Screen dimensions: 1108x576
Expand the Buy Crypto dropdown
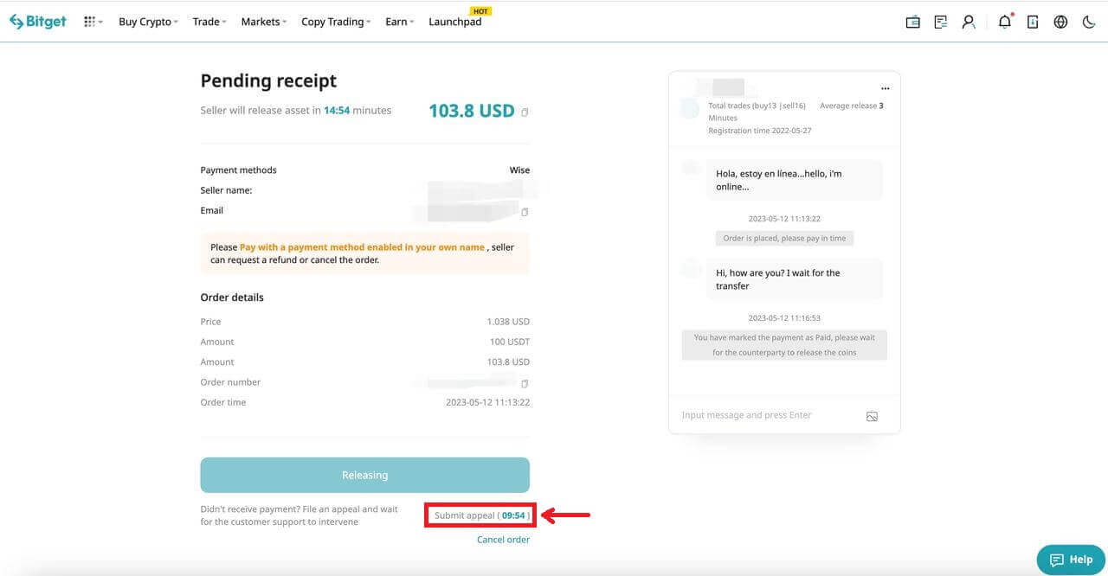point(148,22)
